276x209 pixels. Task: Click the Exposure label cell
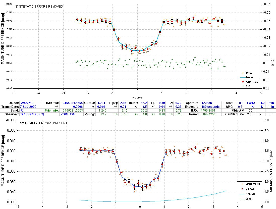[x=192, y=107]
